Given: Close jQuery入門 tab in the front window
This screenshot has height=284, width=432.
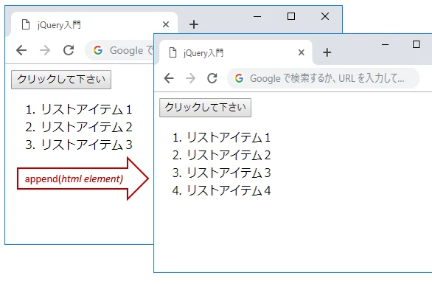Looking at the screenshot, I should (x=301, y=52).
